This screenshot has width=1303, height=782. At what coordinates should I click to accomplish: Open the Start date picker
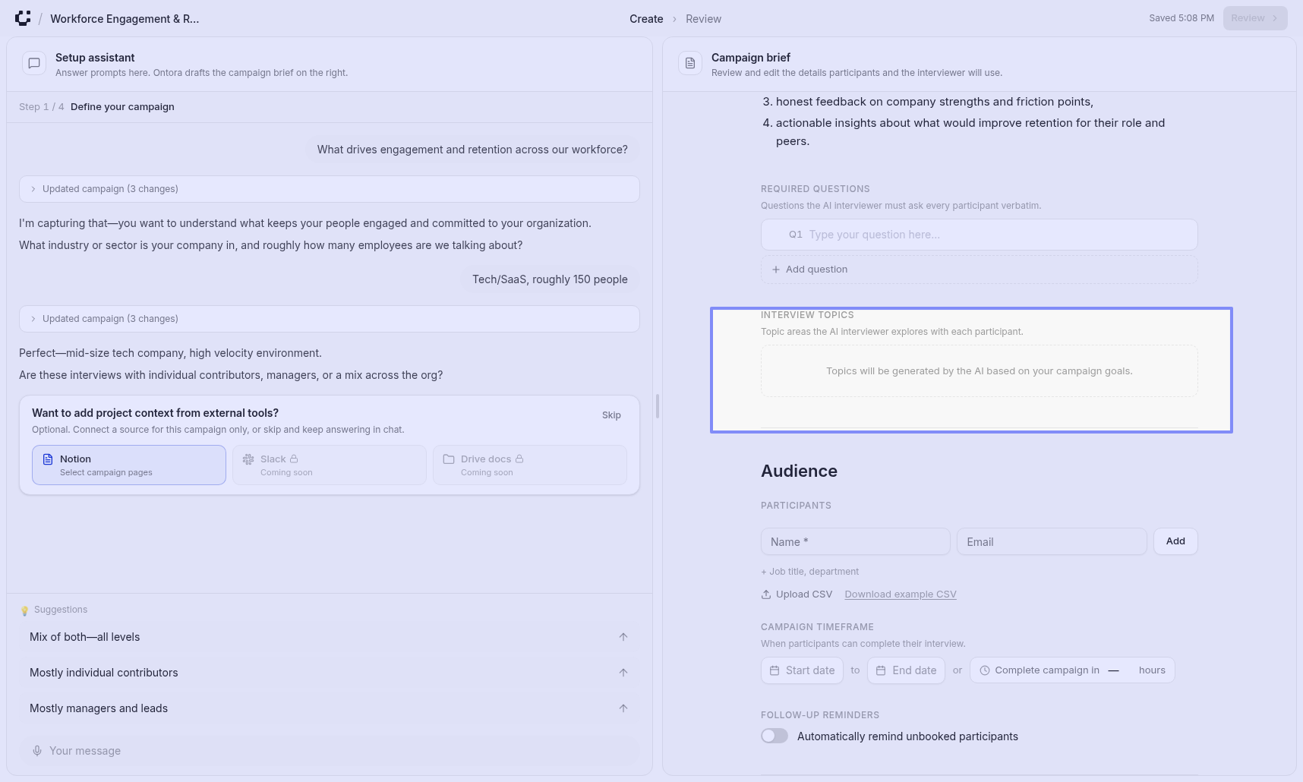point(802,670)
